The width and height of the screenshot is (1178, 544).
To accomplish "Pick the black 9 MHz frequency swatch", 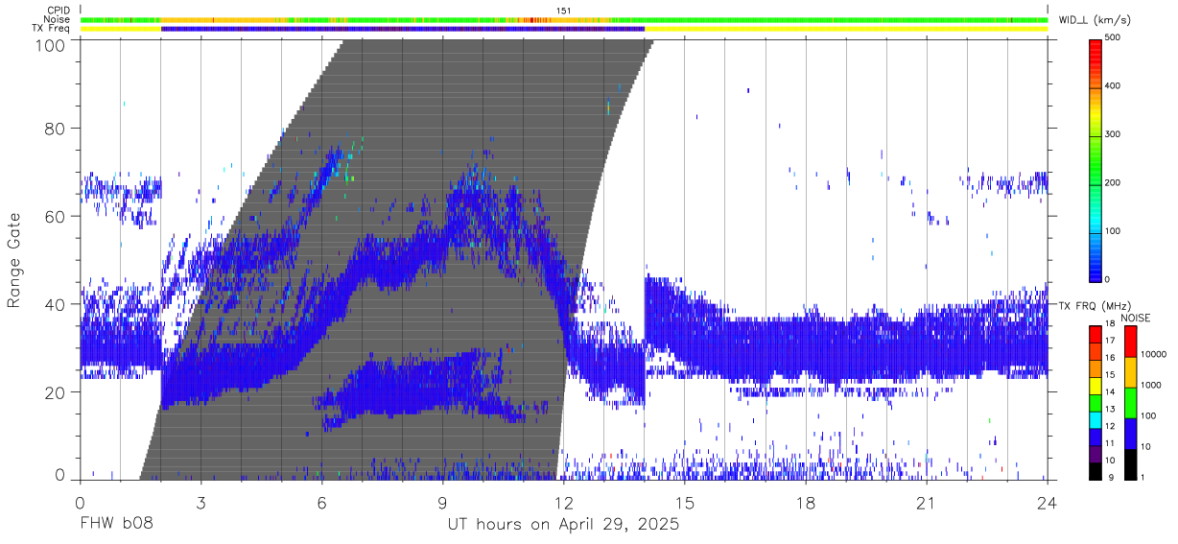I will 1096,471.
